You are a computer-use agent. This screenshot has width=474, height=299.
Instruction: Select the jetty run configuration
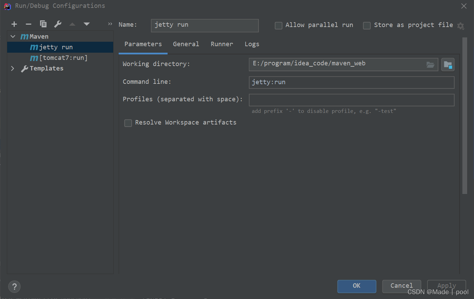click(60, 47)
